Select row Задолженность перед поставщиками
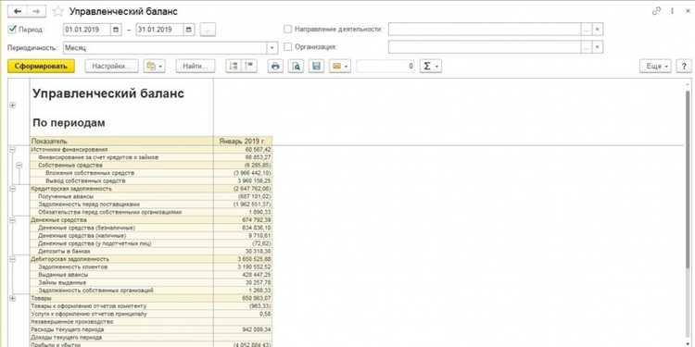This screenshot has width=695, height=347. point(151,204)
